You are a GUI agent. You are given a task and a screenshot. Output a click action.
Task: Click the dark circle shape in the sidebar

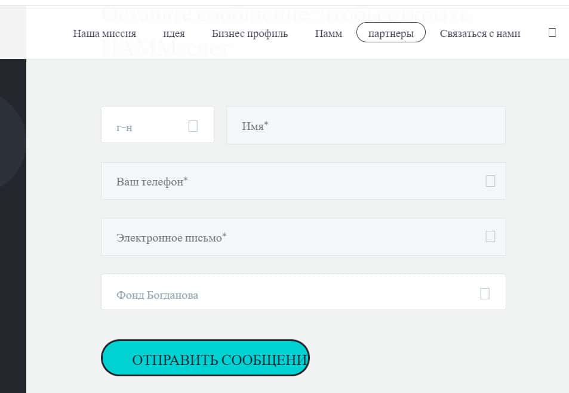pos(9,143)
